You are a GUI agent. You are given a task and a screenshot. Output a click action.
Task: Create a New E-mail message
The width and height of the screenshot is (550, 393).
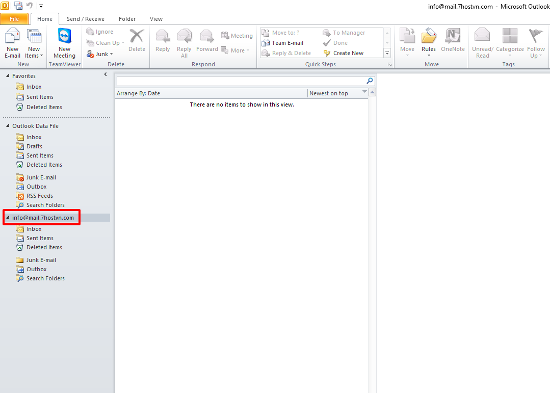[12, 43]
